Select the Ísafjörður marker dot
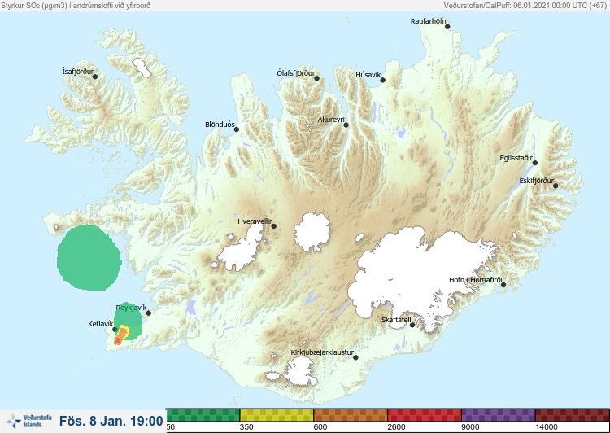The image size is (610, 433). point(95,77)
